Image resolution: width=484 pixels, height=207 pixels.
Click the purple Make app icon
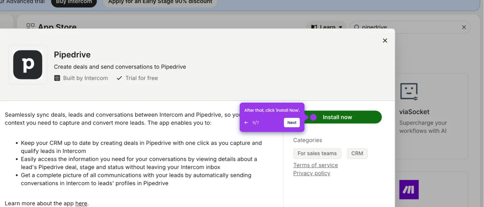point(409,190)
